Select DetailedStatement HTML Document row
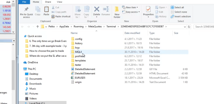The image size is (214, 104). [x=130, y=74]
